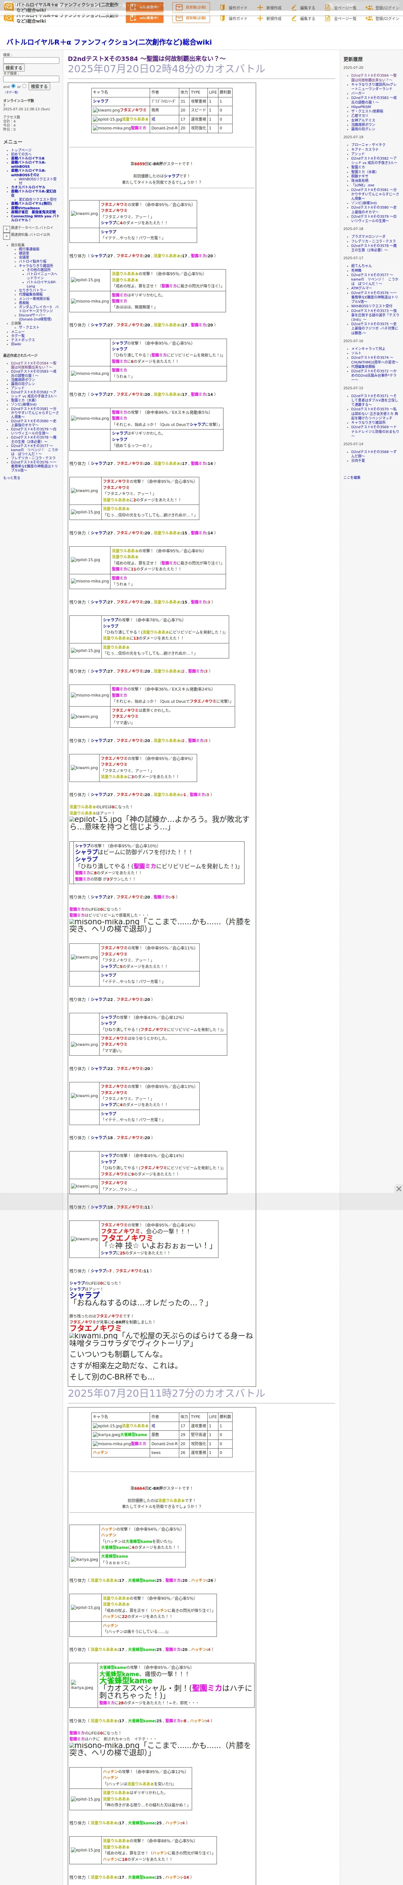Click the 2025-07-18 date in update history
Viewport: 403px width, 1885px height.
coord(353,229)
